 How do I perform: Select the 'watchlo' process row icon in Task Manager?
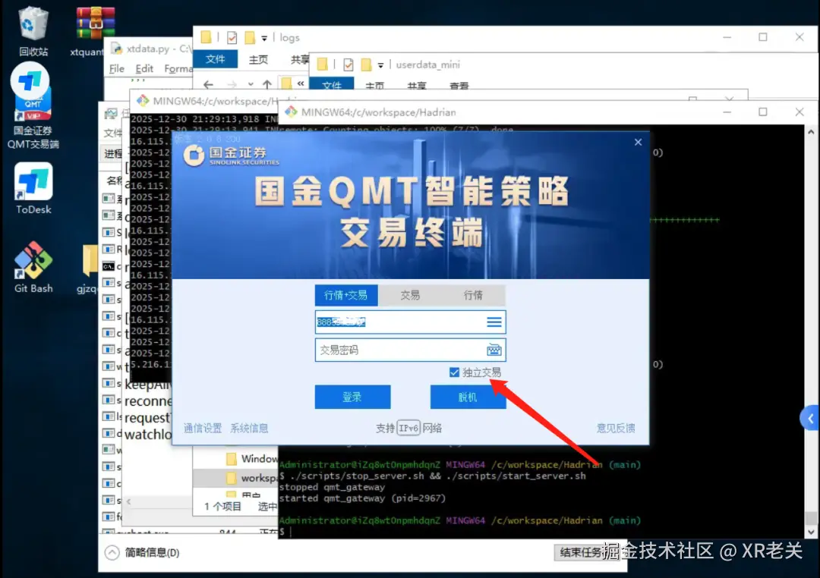pyautogui.click(x=109, y=433)
